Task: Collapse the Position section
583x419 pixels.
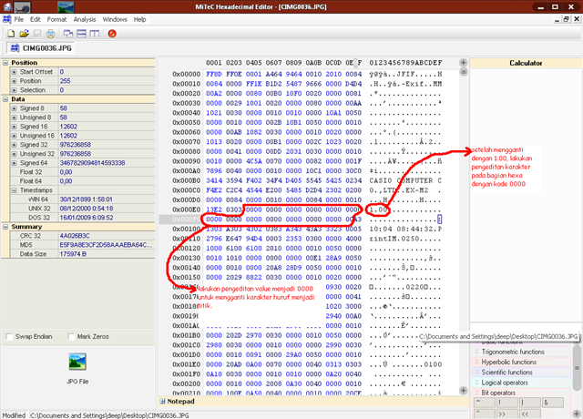Action: [5, 63]
